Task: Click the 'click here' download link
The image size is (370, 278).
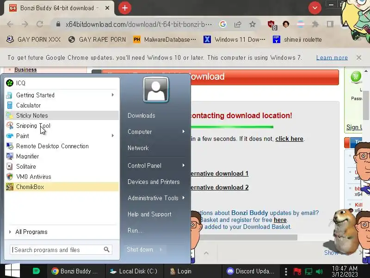Action: click(x=290, y=139)
